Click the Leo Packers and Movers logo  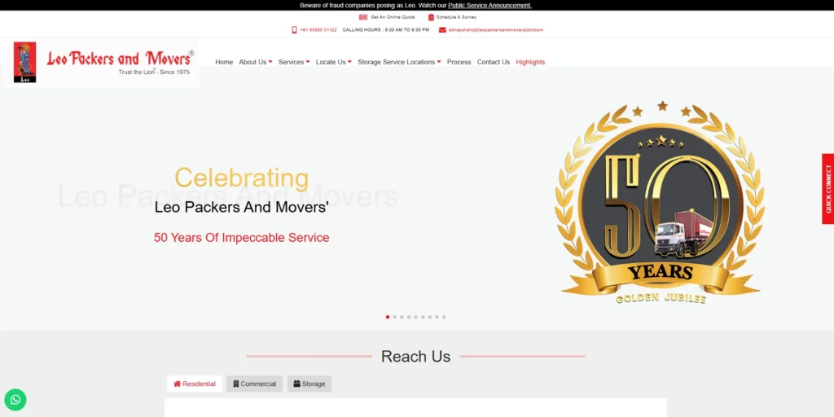pos(100,62)
